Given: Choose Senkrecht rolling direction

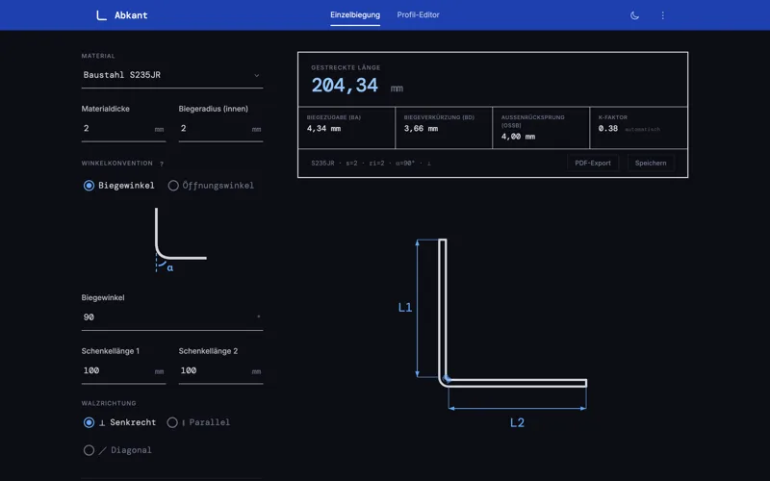Looking at the screenshot, I should click(x=90, y=422).
